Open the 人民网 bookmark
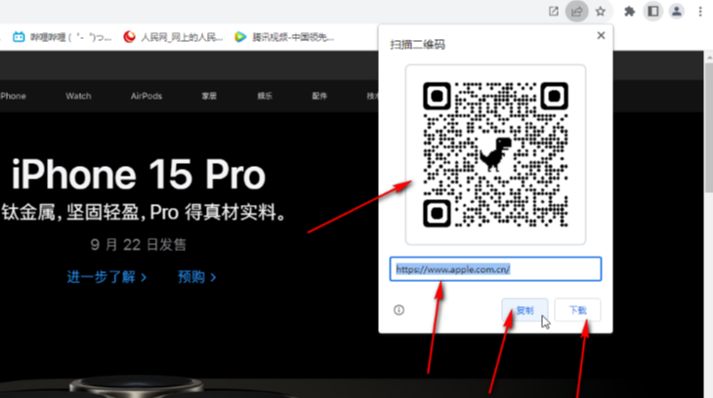The image size is (713, 398). (173, 37)
